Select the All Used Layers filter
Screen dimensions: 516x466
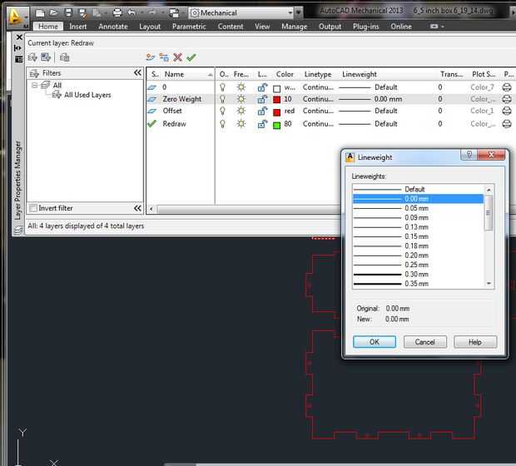[x=87, y=95]
